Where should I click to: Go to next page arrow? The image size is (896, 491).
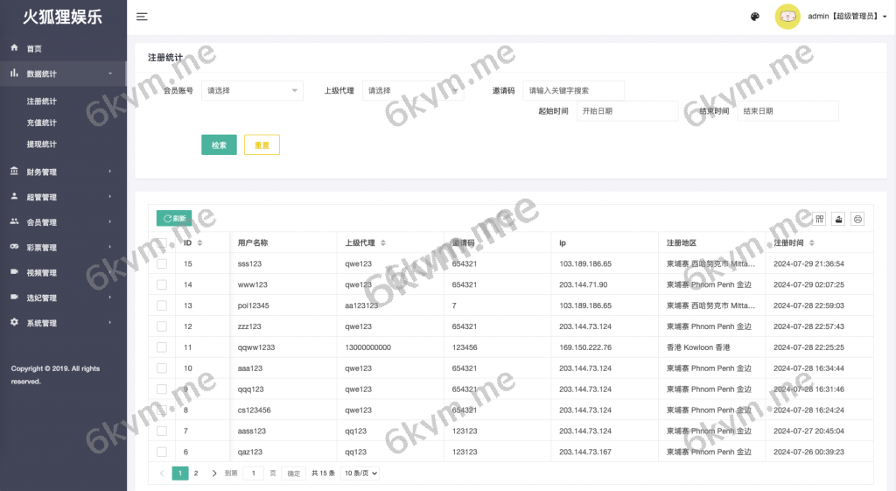coord(214,473)
